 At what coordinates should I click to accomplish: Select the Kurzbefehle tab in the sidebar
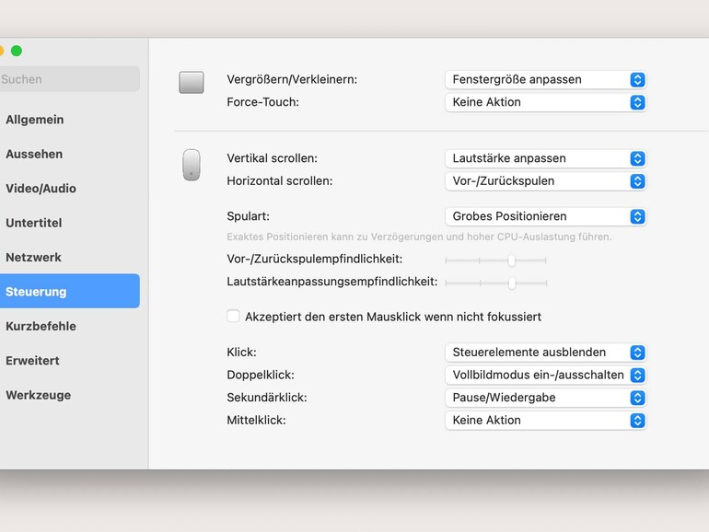click(x=41, y=327)
